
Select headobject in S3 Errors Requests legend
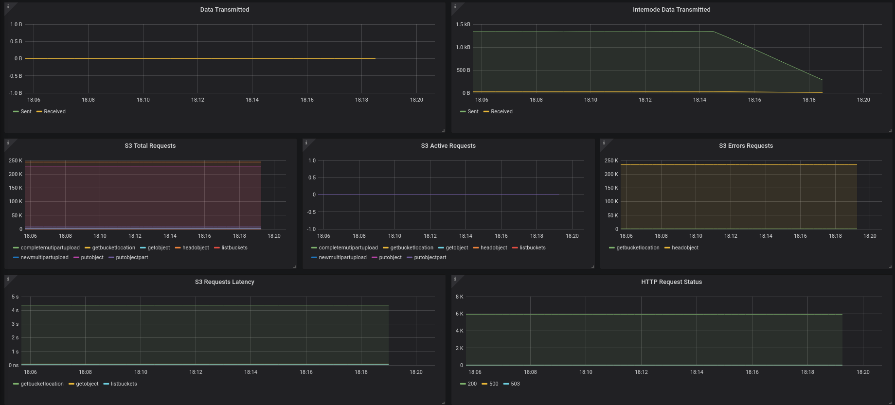click(685, 248)
